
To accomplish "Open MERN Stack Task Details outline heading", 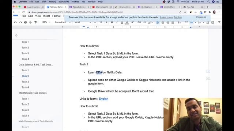I will [33, 93].
